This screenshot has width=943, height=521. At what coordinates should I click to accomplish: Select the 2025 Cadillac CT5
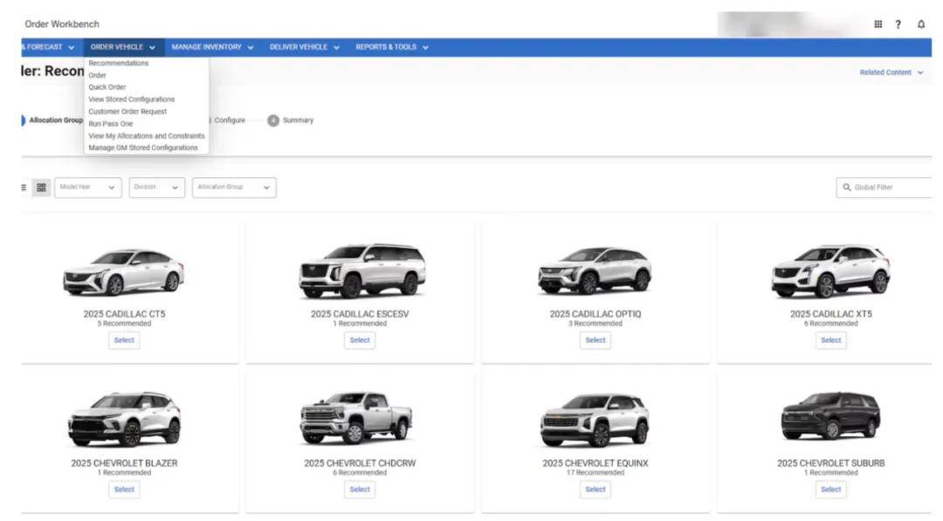(124, 340)
